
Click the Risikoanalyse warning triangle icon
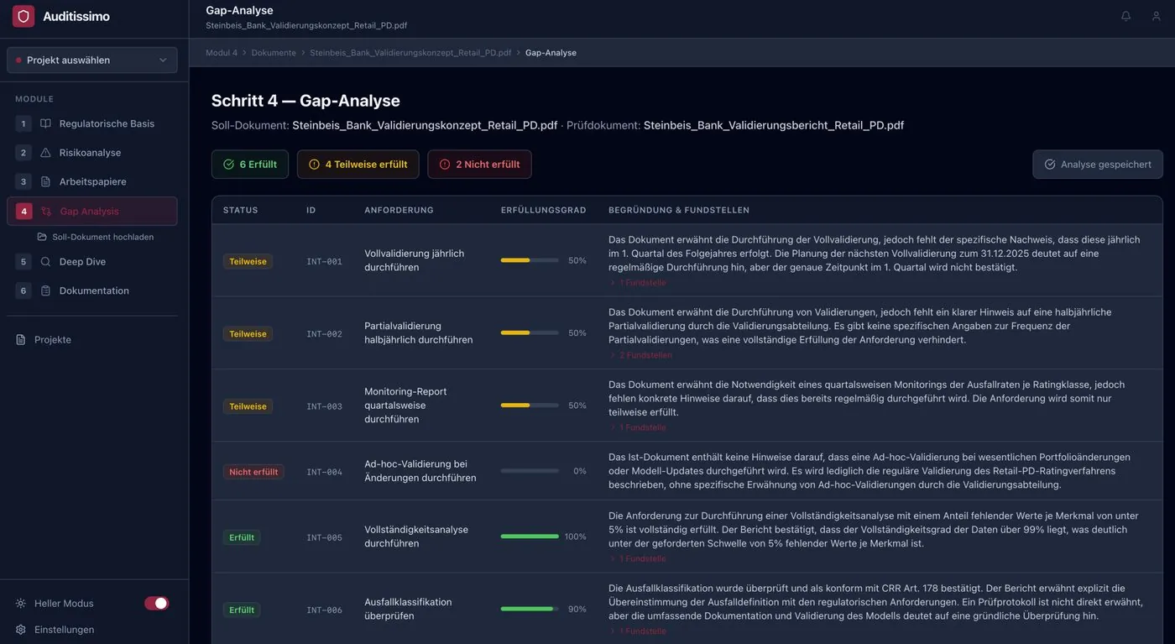click(x=45, y=153)
